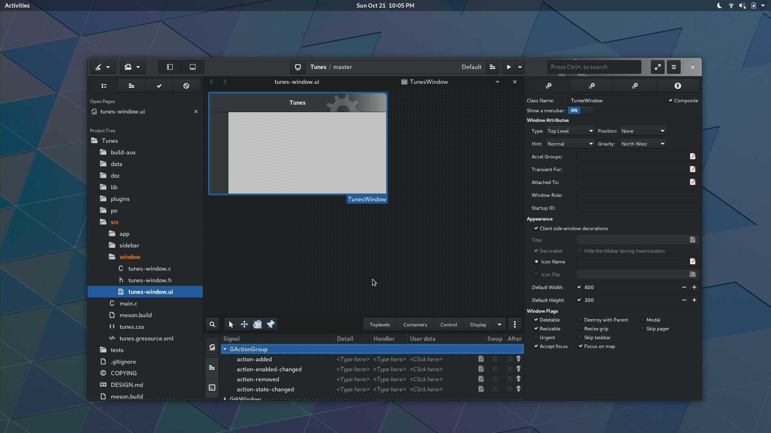
Task: Open the Gravity dropdown set to North West
Action: [x=642, y=144]
